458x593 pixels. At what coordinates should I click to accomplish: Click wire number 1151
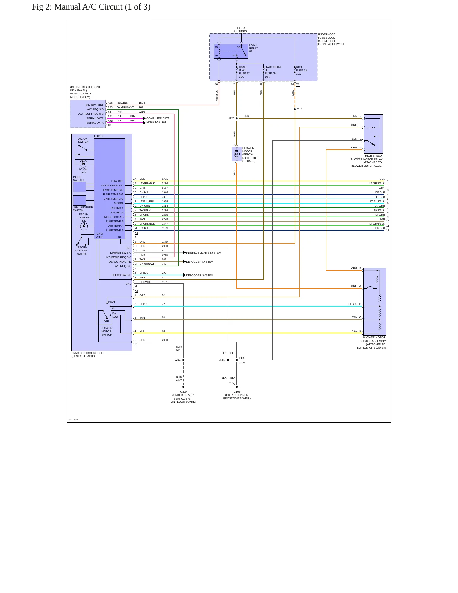tap(165, 282)
